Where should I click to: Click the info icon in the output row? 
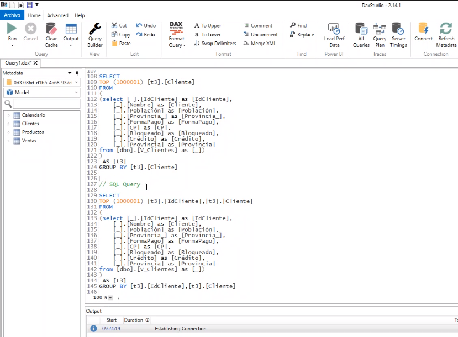[93, 329]
